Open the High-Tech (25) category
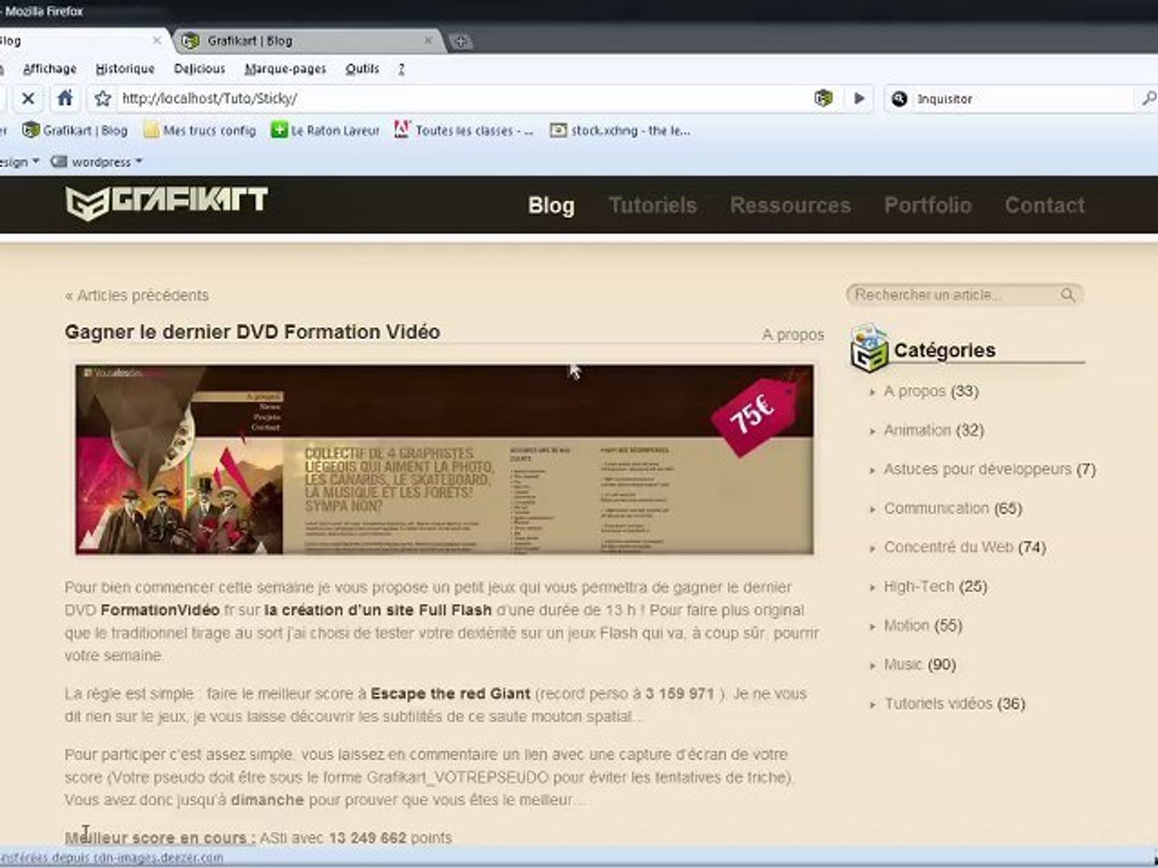 tap(935, 586)
